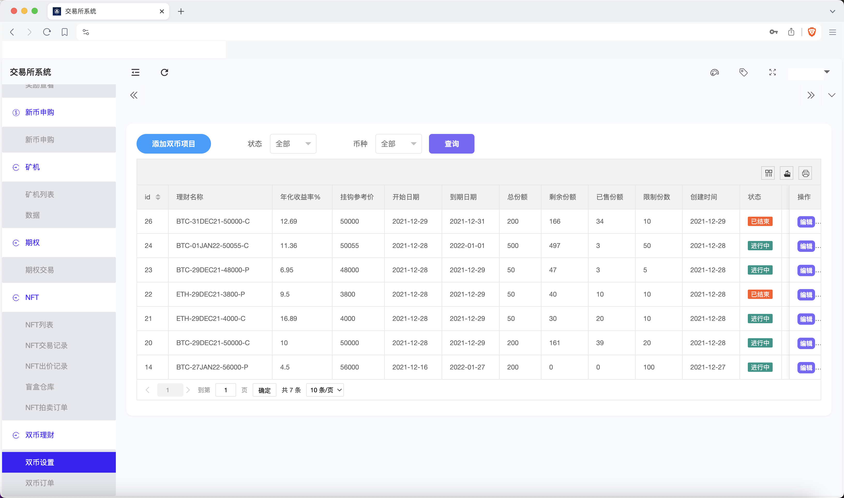844x498 pixels.
Task: Click 确定 pagination confirm button
Action: point(264,390)
